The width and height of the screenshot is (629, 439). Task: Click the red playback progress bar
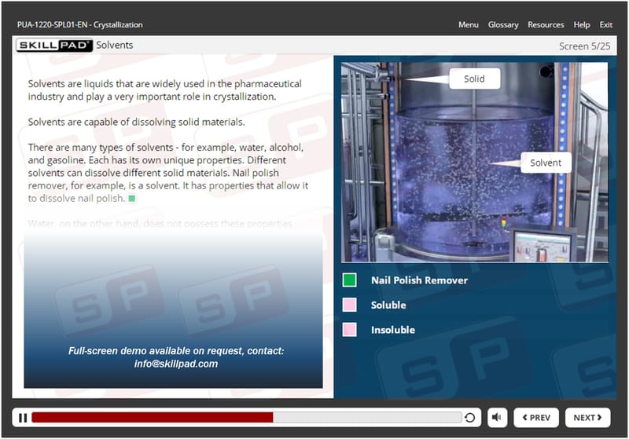[152, 418]
